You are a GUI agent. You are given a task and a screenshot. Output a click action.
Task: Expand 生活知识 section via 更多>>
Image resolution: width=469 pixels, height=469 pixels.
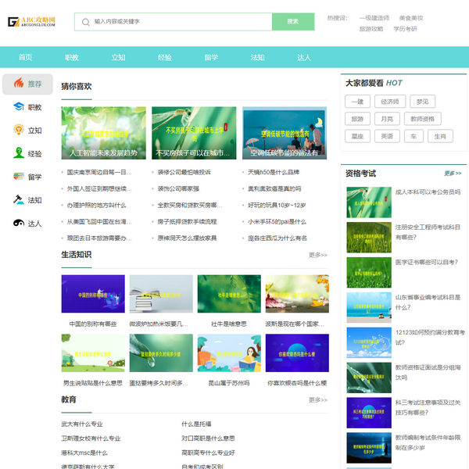pos(317,255)
